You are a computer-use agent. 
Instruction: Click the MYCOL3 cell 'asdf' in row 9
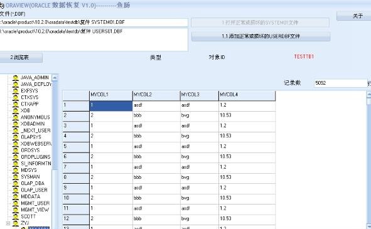pos(200,189)
